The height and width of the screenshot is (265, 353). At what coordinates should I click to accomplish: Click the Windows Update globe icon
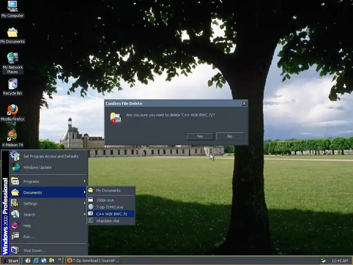tap(15, 167)
